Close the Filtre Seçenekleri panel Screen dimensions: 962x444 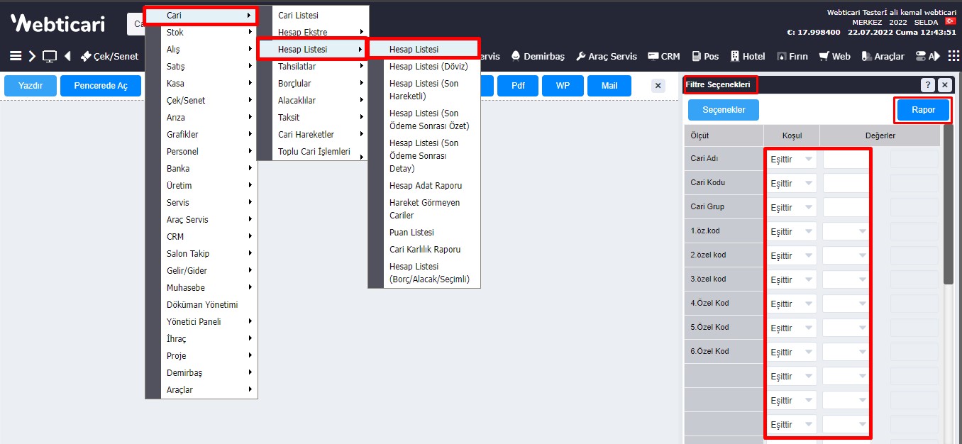(x=944, y=85)
